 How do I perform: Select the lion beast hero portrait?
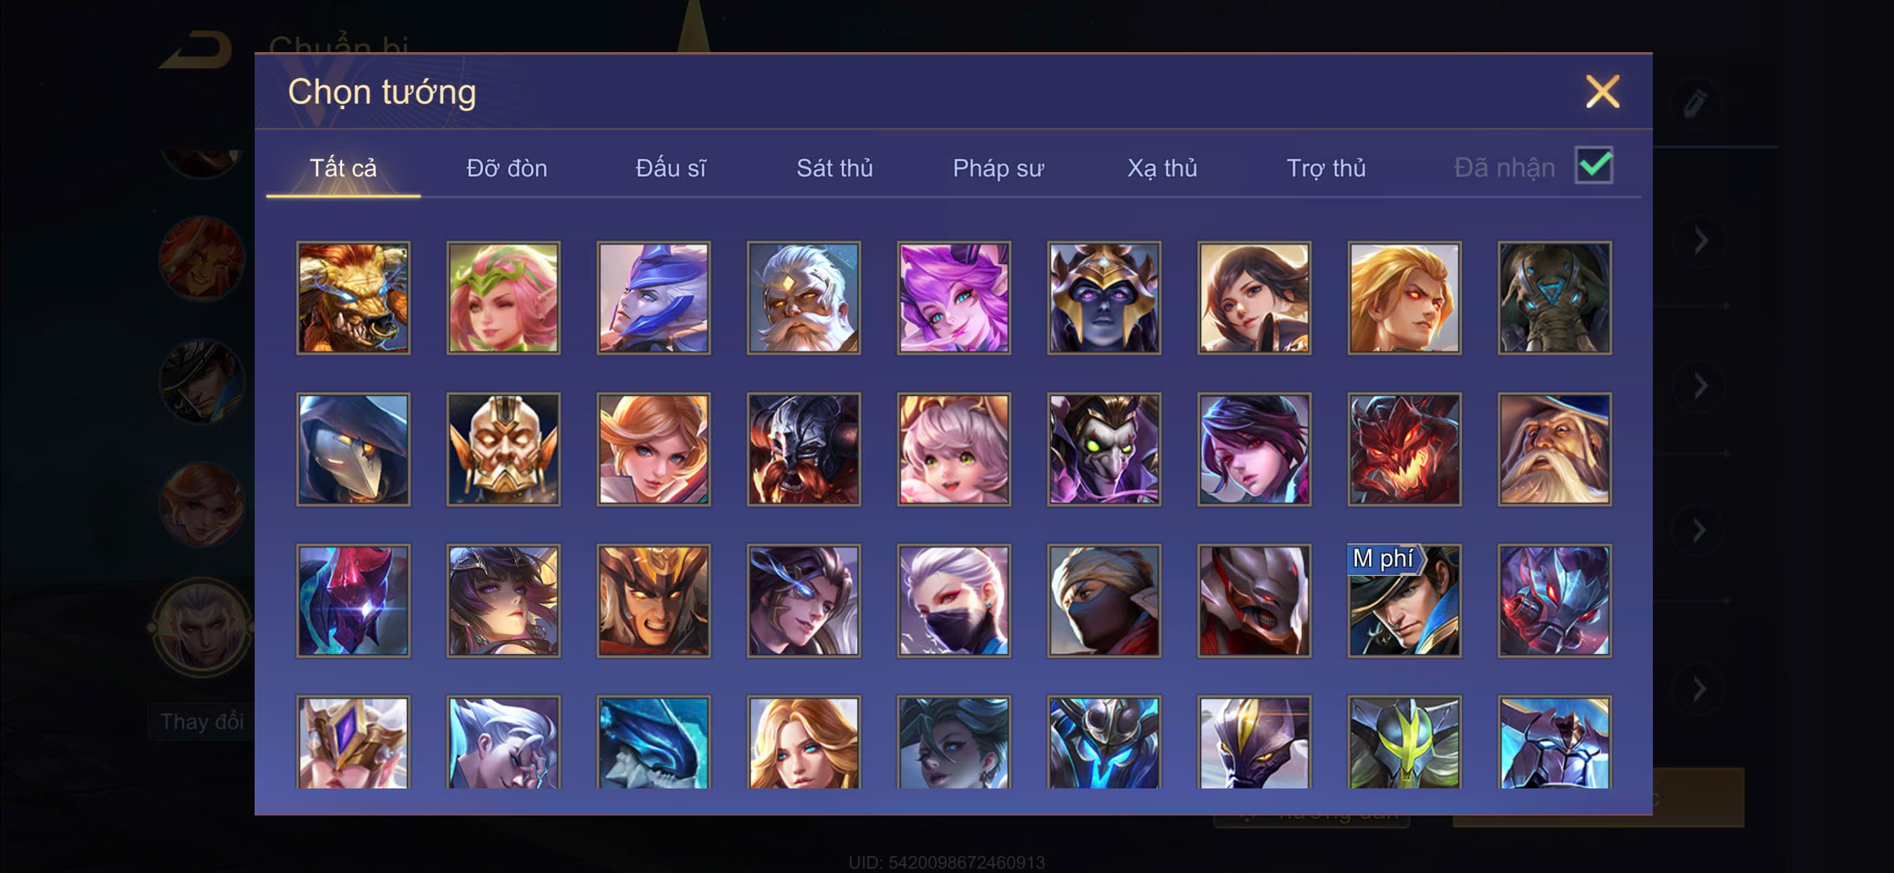(x=353, y=298)
